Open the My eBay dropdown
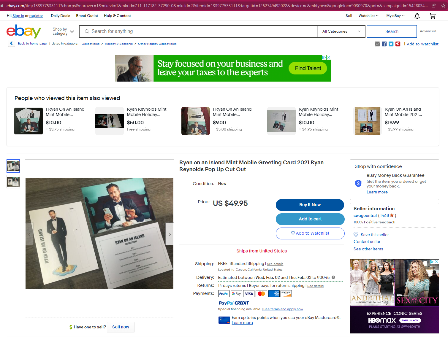This screenshot has height=337, width=448. coord(395,16)
